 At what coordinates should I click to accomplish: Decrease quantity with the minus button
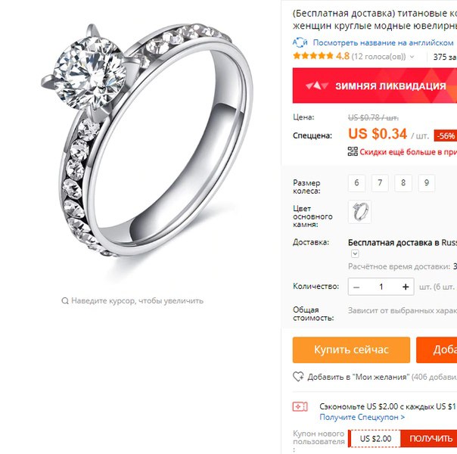click(356, 287)
